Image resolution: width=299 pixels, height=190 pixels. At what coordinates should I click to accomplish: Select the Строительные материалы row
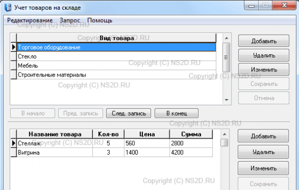(x=117, y=74)
